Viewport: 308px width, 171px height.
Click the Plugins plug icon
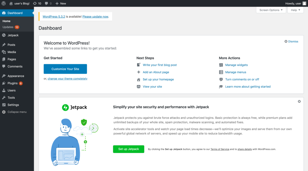(x=4, y=83)
